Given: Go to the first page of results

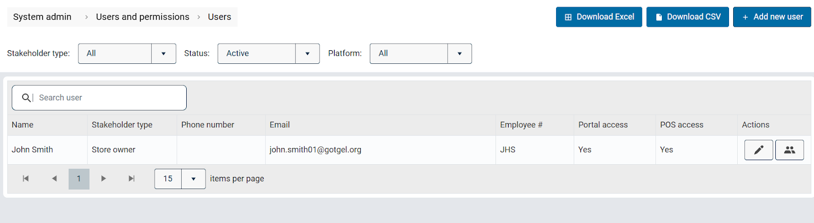Looking at the screenshot, I should [x=26, y=178].
